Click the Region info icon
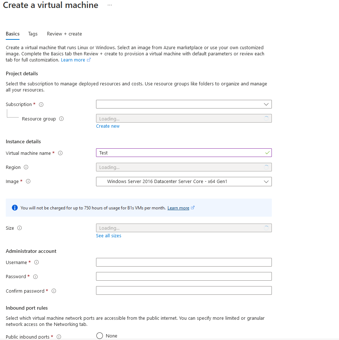Image resolution: width=339 pixels, height=340 pixels. pos(26,167)
